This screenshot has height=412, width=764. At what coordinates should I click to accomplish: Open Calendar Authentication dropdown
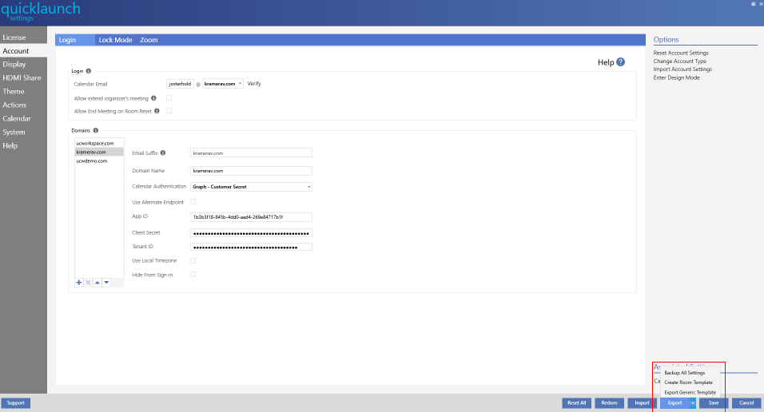[x=251, y=187]
